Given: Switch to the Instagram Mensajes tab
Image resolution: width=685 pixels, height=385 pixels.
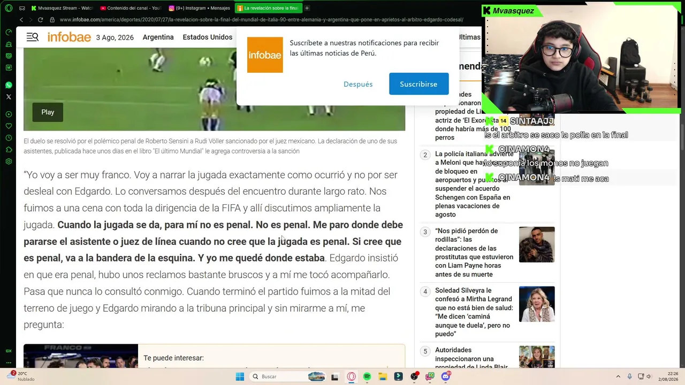Looking at the screenshot, I should pos(199,8).
